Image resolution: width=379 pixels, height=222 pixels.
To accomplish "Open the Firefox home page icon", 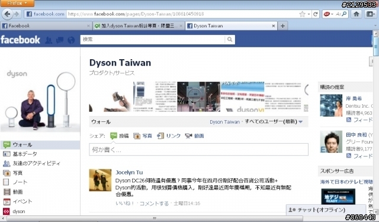I will [x=356, y=14].
